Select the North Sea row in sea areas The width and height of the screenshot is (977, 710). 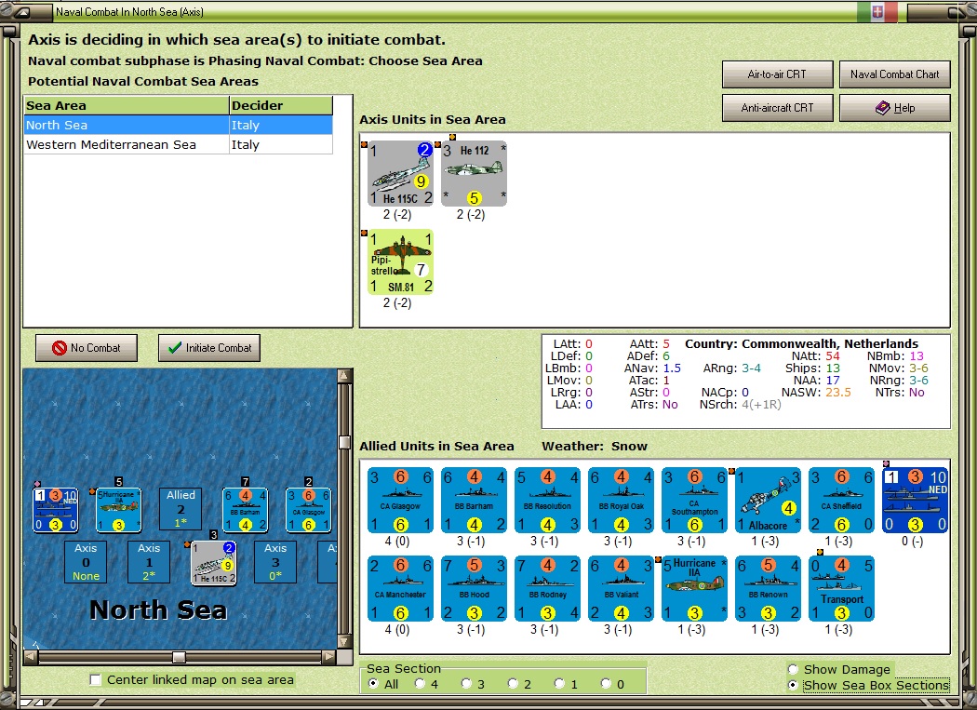click(179, 125)
